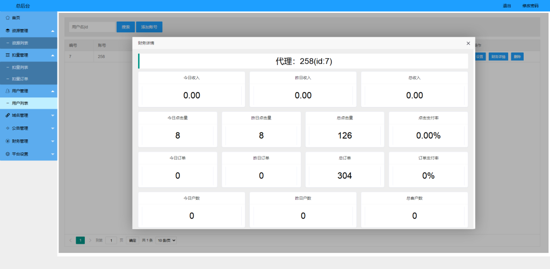Screen dimensions: 550x269
Task: Open 扣量订单 in the sidebar
Action: pyautogui.click(x=20, y=79)
